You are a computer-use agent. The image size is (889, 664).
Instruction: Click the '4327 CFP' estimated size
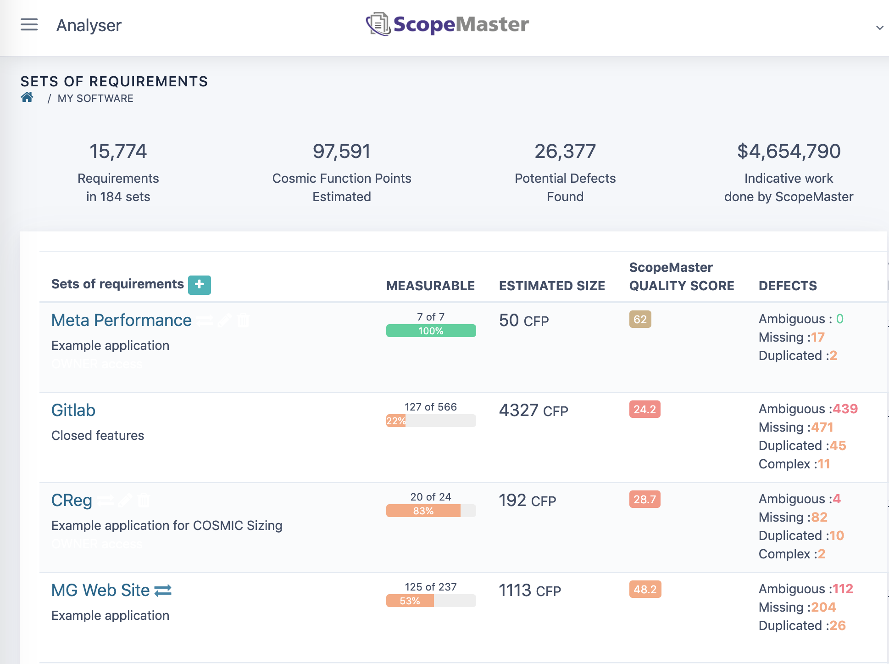pos(533,411)
